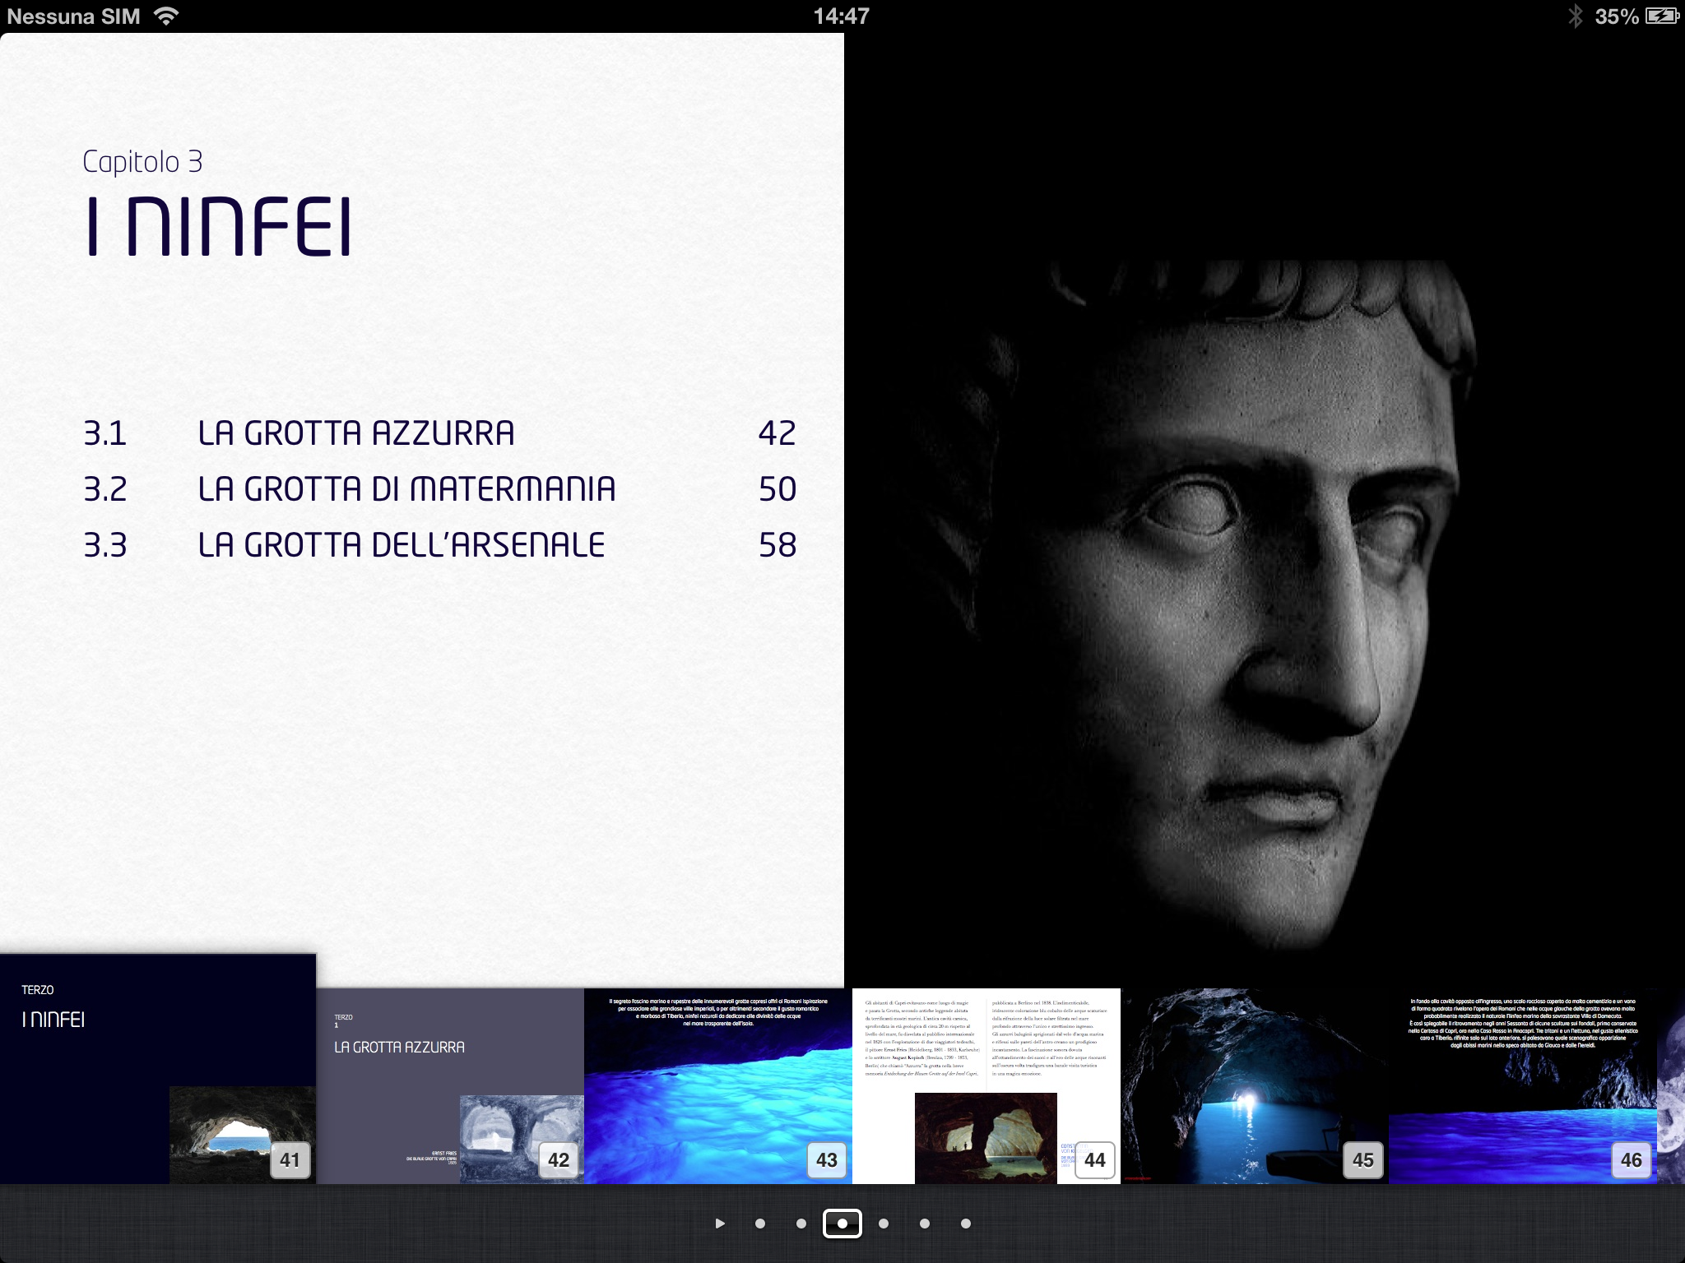
Task: Open page 41 'Terzo I Ninfei' thumbnail
Action: (x=158, y=1069)
